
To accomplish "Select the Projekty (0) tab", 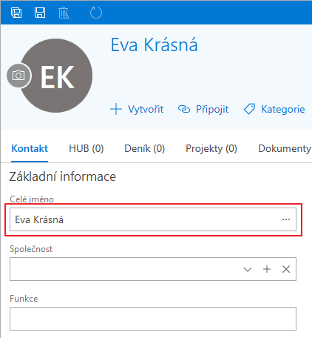I will [211, 149].
